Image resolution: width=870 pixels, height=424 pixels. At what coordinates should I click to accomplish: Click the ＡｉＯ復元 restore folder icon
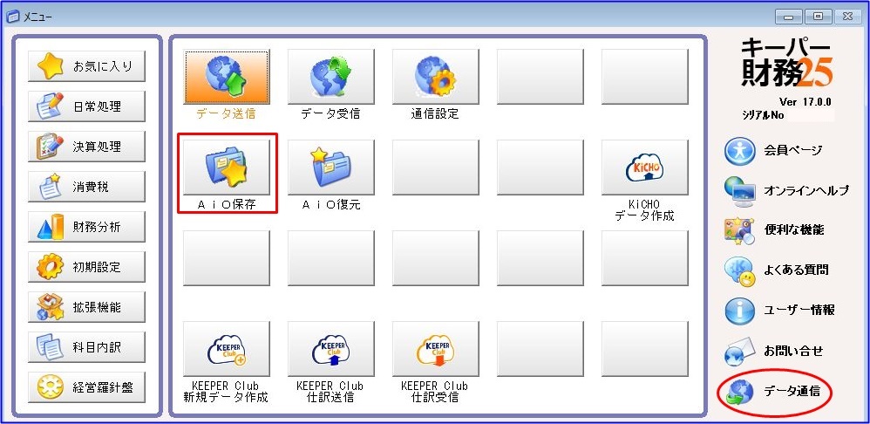pyautogui.click(x=331, y=167)
